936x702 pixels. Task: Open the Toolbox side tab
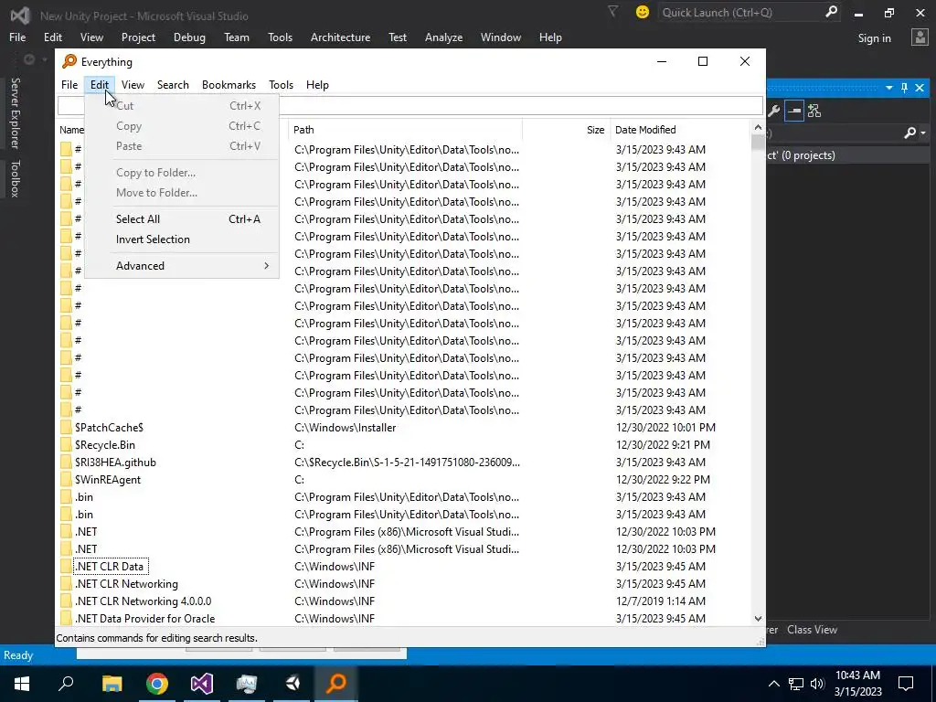point(15,178)
